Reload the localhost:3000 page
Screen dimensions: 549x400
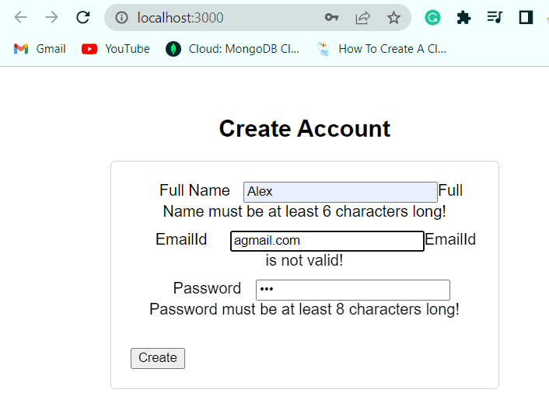(83, 17)
